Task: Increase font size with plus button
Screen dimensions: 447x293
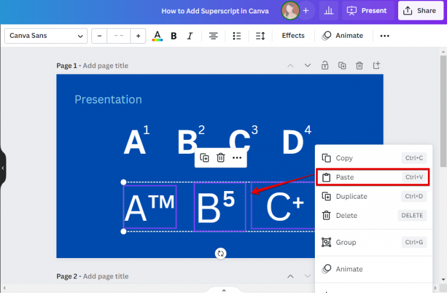Action: coord(138,36)
